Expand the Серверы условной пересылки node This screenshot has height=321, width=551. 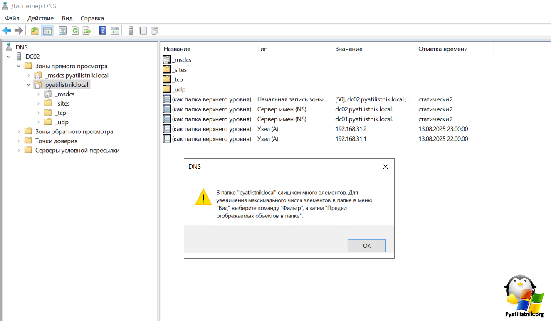[x=18, y=150]
